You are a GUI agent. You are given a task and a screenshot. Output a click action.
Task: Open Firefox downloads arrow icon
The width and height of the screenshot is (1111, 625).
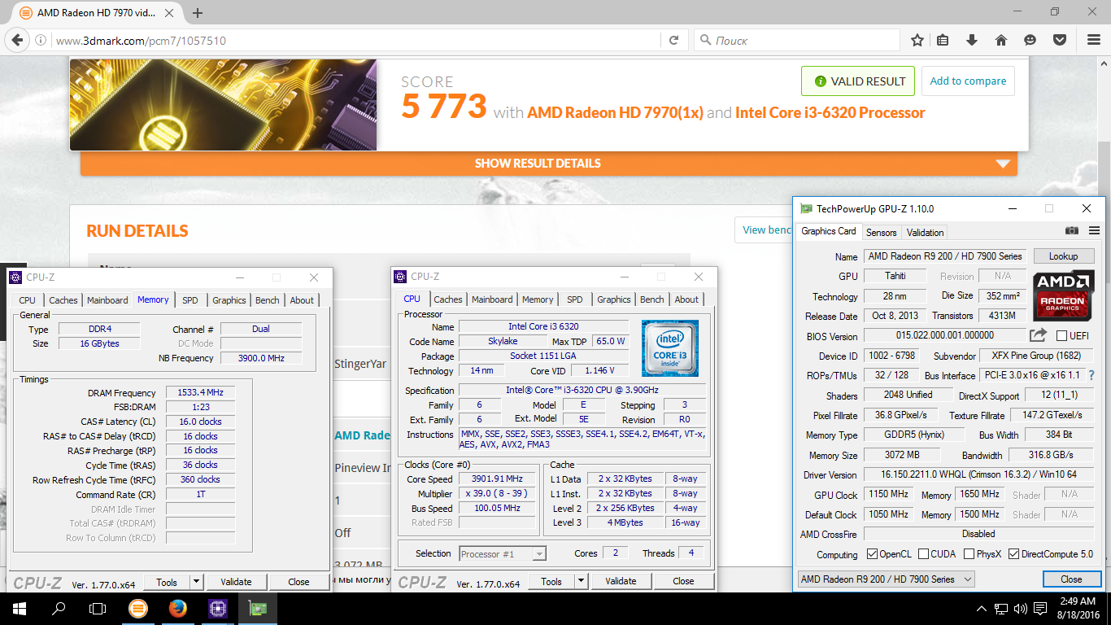pyautogui.click(x=972, y=40)
